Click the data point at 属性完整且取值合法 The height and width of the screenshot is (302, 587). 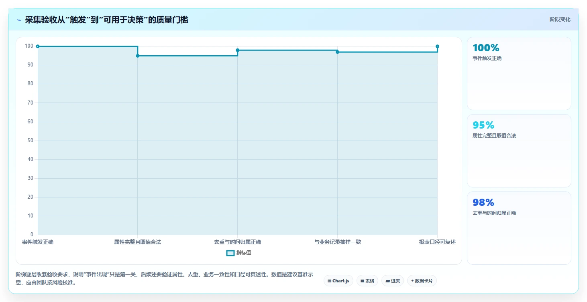click(x=138, y=56)
